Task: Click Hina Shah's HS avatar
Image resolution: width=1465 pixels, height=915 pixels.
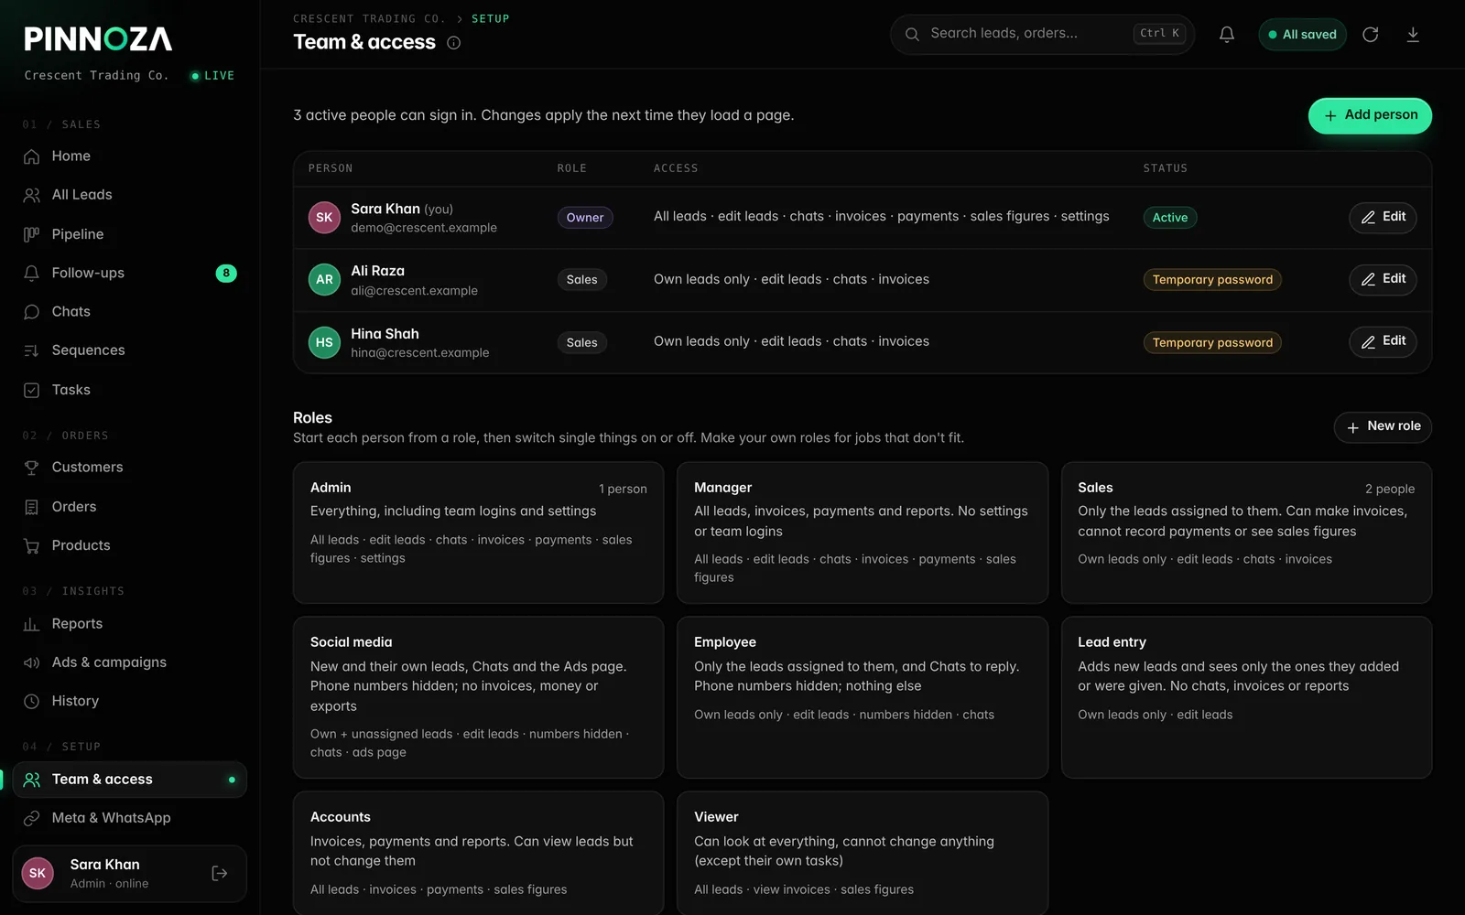Action: click(324, 342)
